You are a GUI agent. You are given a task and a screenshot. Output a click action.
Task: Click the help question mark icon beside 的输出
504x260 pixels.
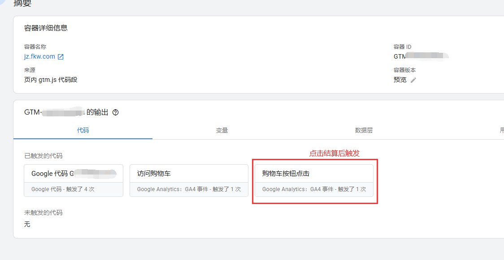tap(116, 112)
